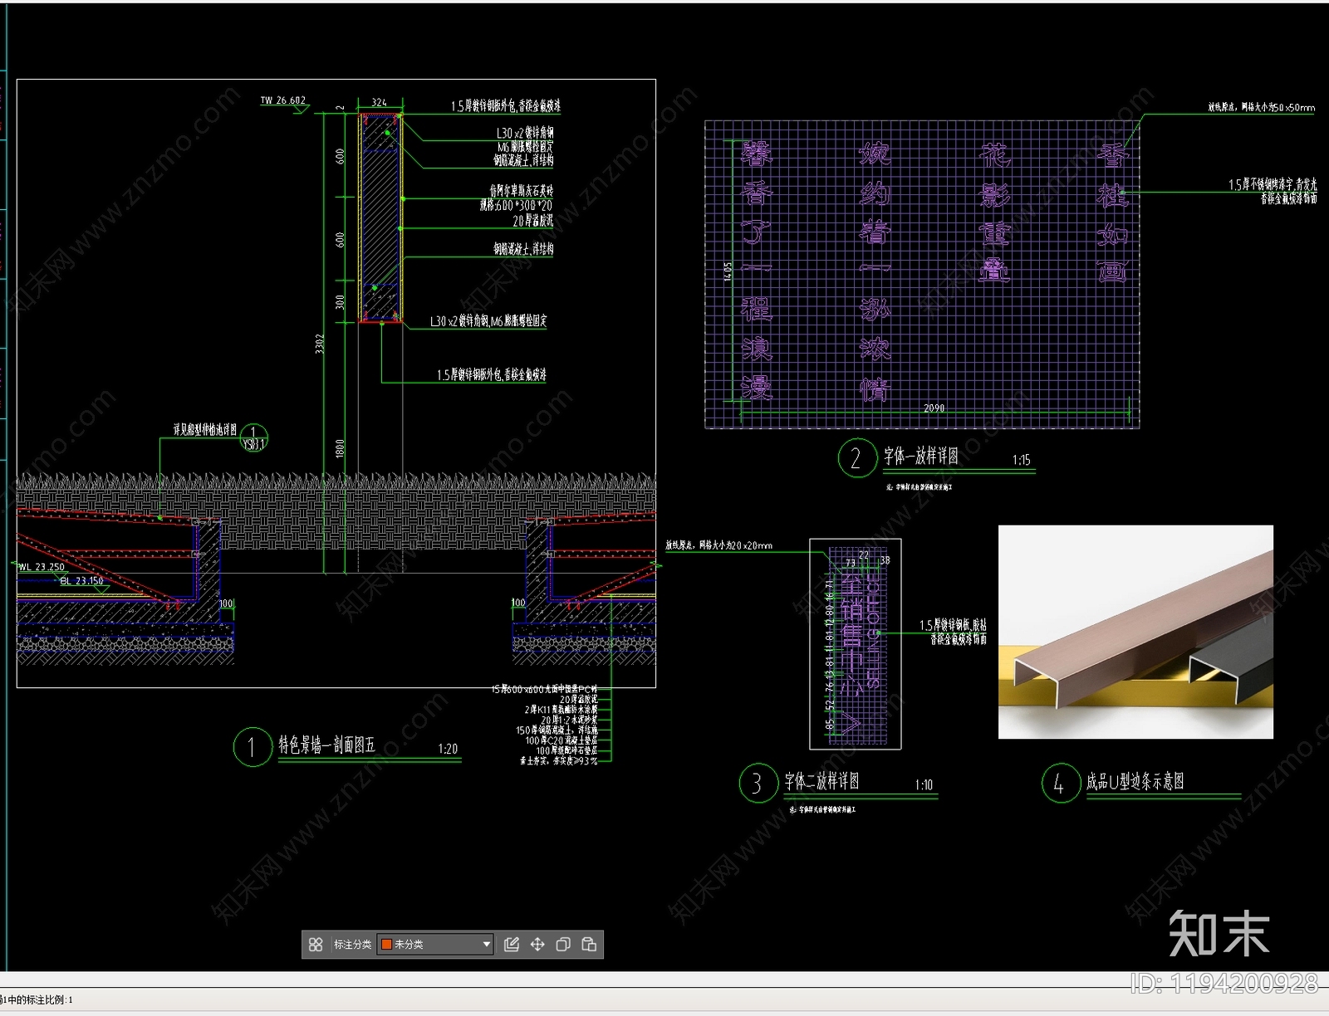Click the BL 23.150 elevation label
1329x1016 pixels.
(x=82, y=581)
